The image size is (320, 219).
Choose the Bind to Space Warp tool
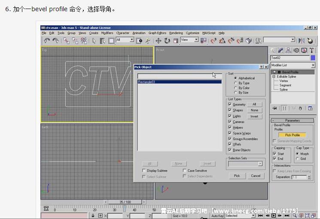pos(84,41)
